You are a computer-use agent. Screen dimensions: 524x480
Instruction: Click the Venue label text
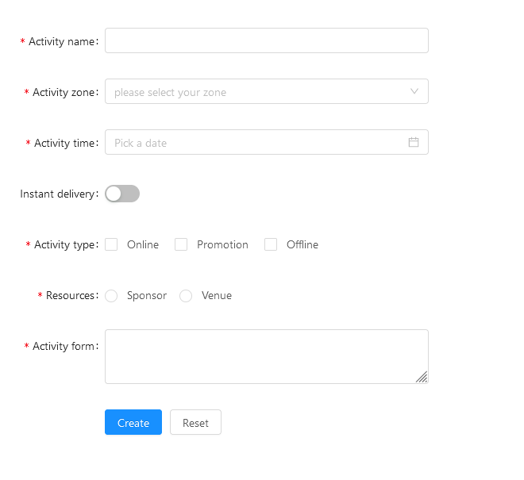(217, 296)
